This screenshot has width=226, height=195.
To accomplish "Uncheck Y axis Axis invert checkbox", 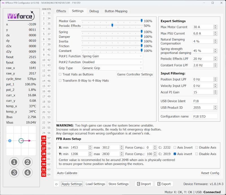I will [x=175, y=154].
